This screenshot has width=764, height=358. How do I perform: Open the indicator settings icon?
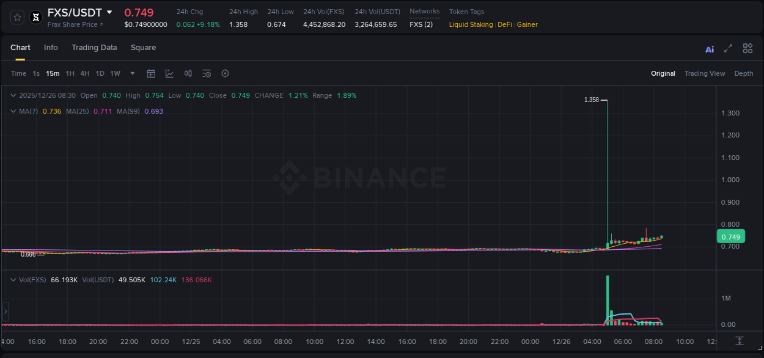(x=206, y=73)
